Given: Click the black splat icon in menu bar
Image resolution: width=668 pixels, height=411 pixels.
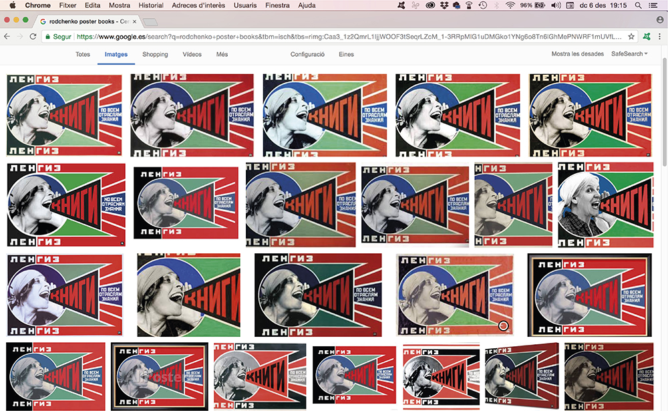Looking at the screenshot, I should pyautogui.click(x=401, y=5).
